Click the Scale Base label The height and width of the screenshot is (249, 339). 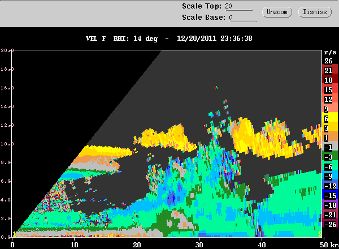click(203, 18)
